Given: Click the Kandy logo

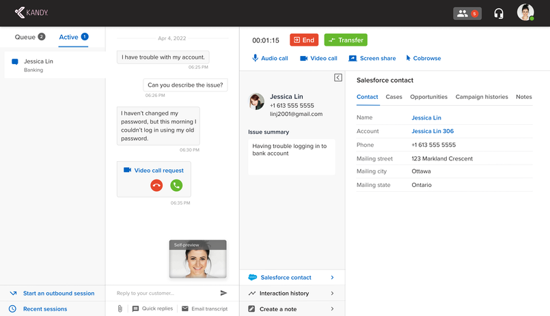Looking at the screenshot, I should 31,12.
